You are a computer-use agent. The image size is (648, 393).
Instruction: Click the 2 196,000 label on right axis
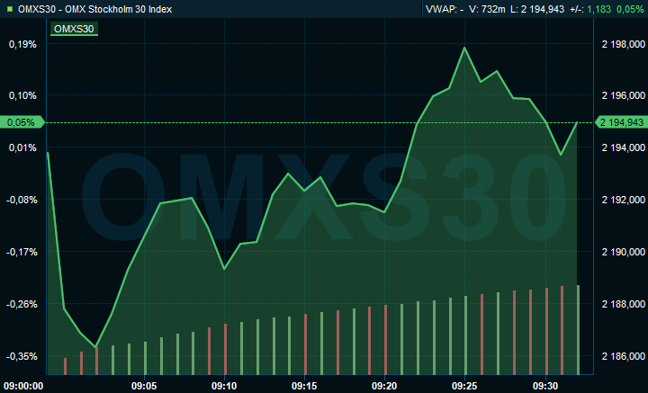[623, 95]
